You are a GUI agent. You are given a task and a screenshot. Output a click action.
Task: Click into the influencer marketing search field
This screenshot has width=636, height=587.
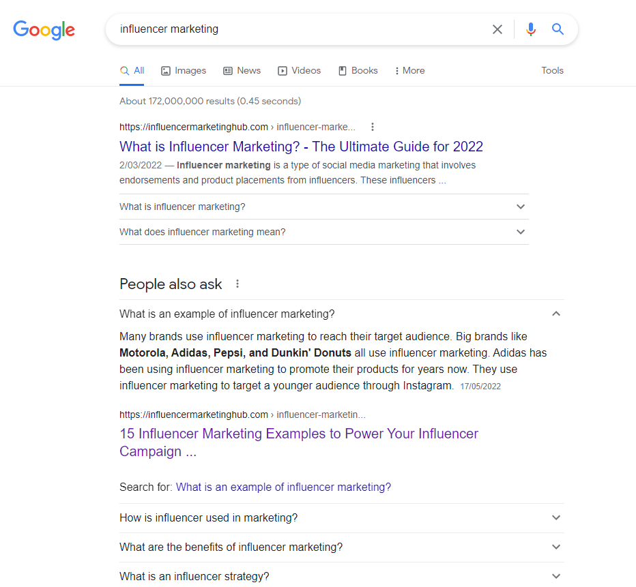pyautogui.click(x=300, y=29)
